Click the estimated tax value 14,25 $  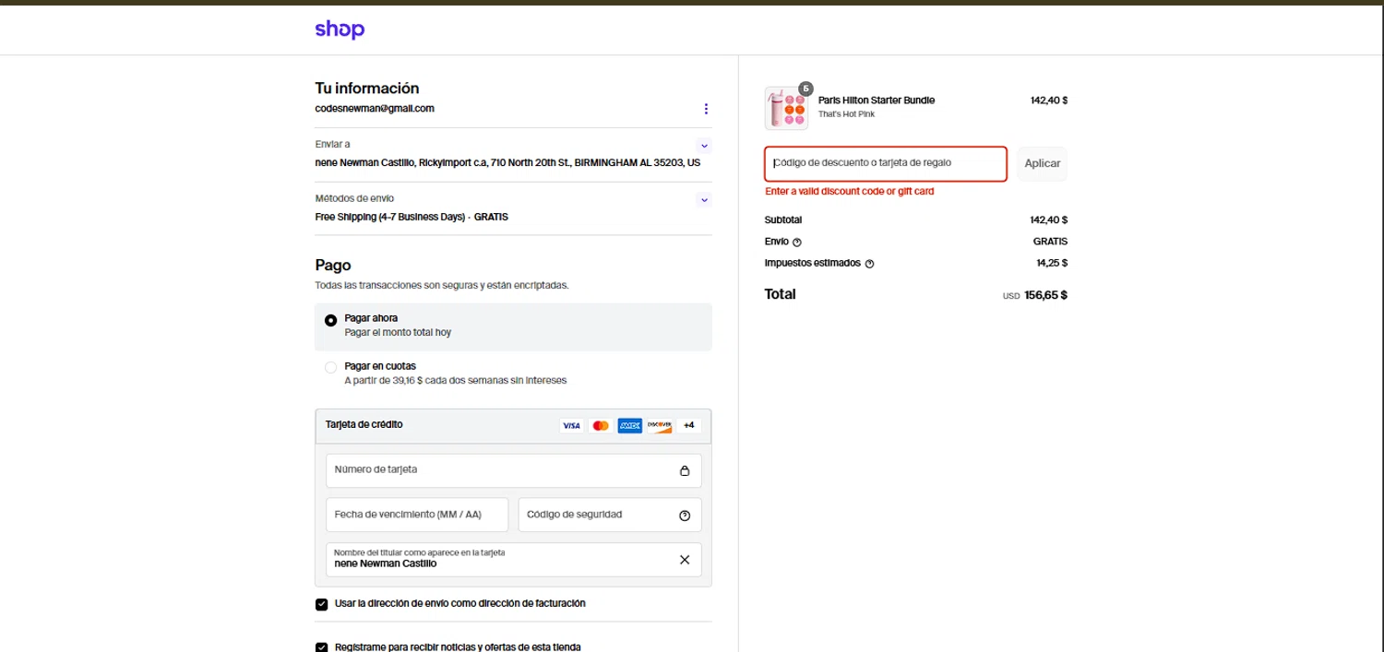pos(1052,263)
